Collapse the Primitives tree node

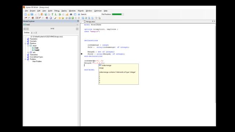[25, 43]
